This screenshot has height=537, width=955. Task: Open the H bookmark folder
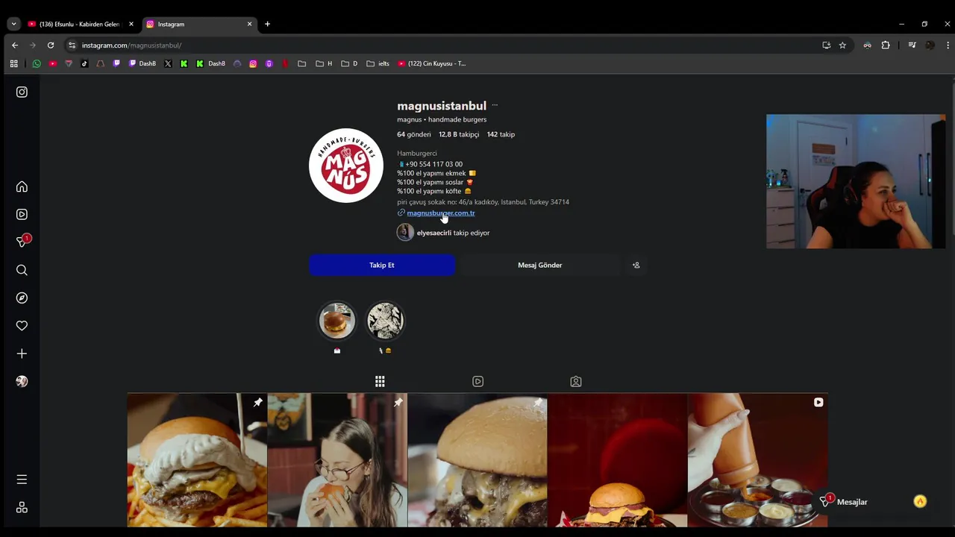tap(324, 63)
